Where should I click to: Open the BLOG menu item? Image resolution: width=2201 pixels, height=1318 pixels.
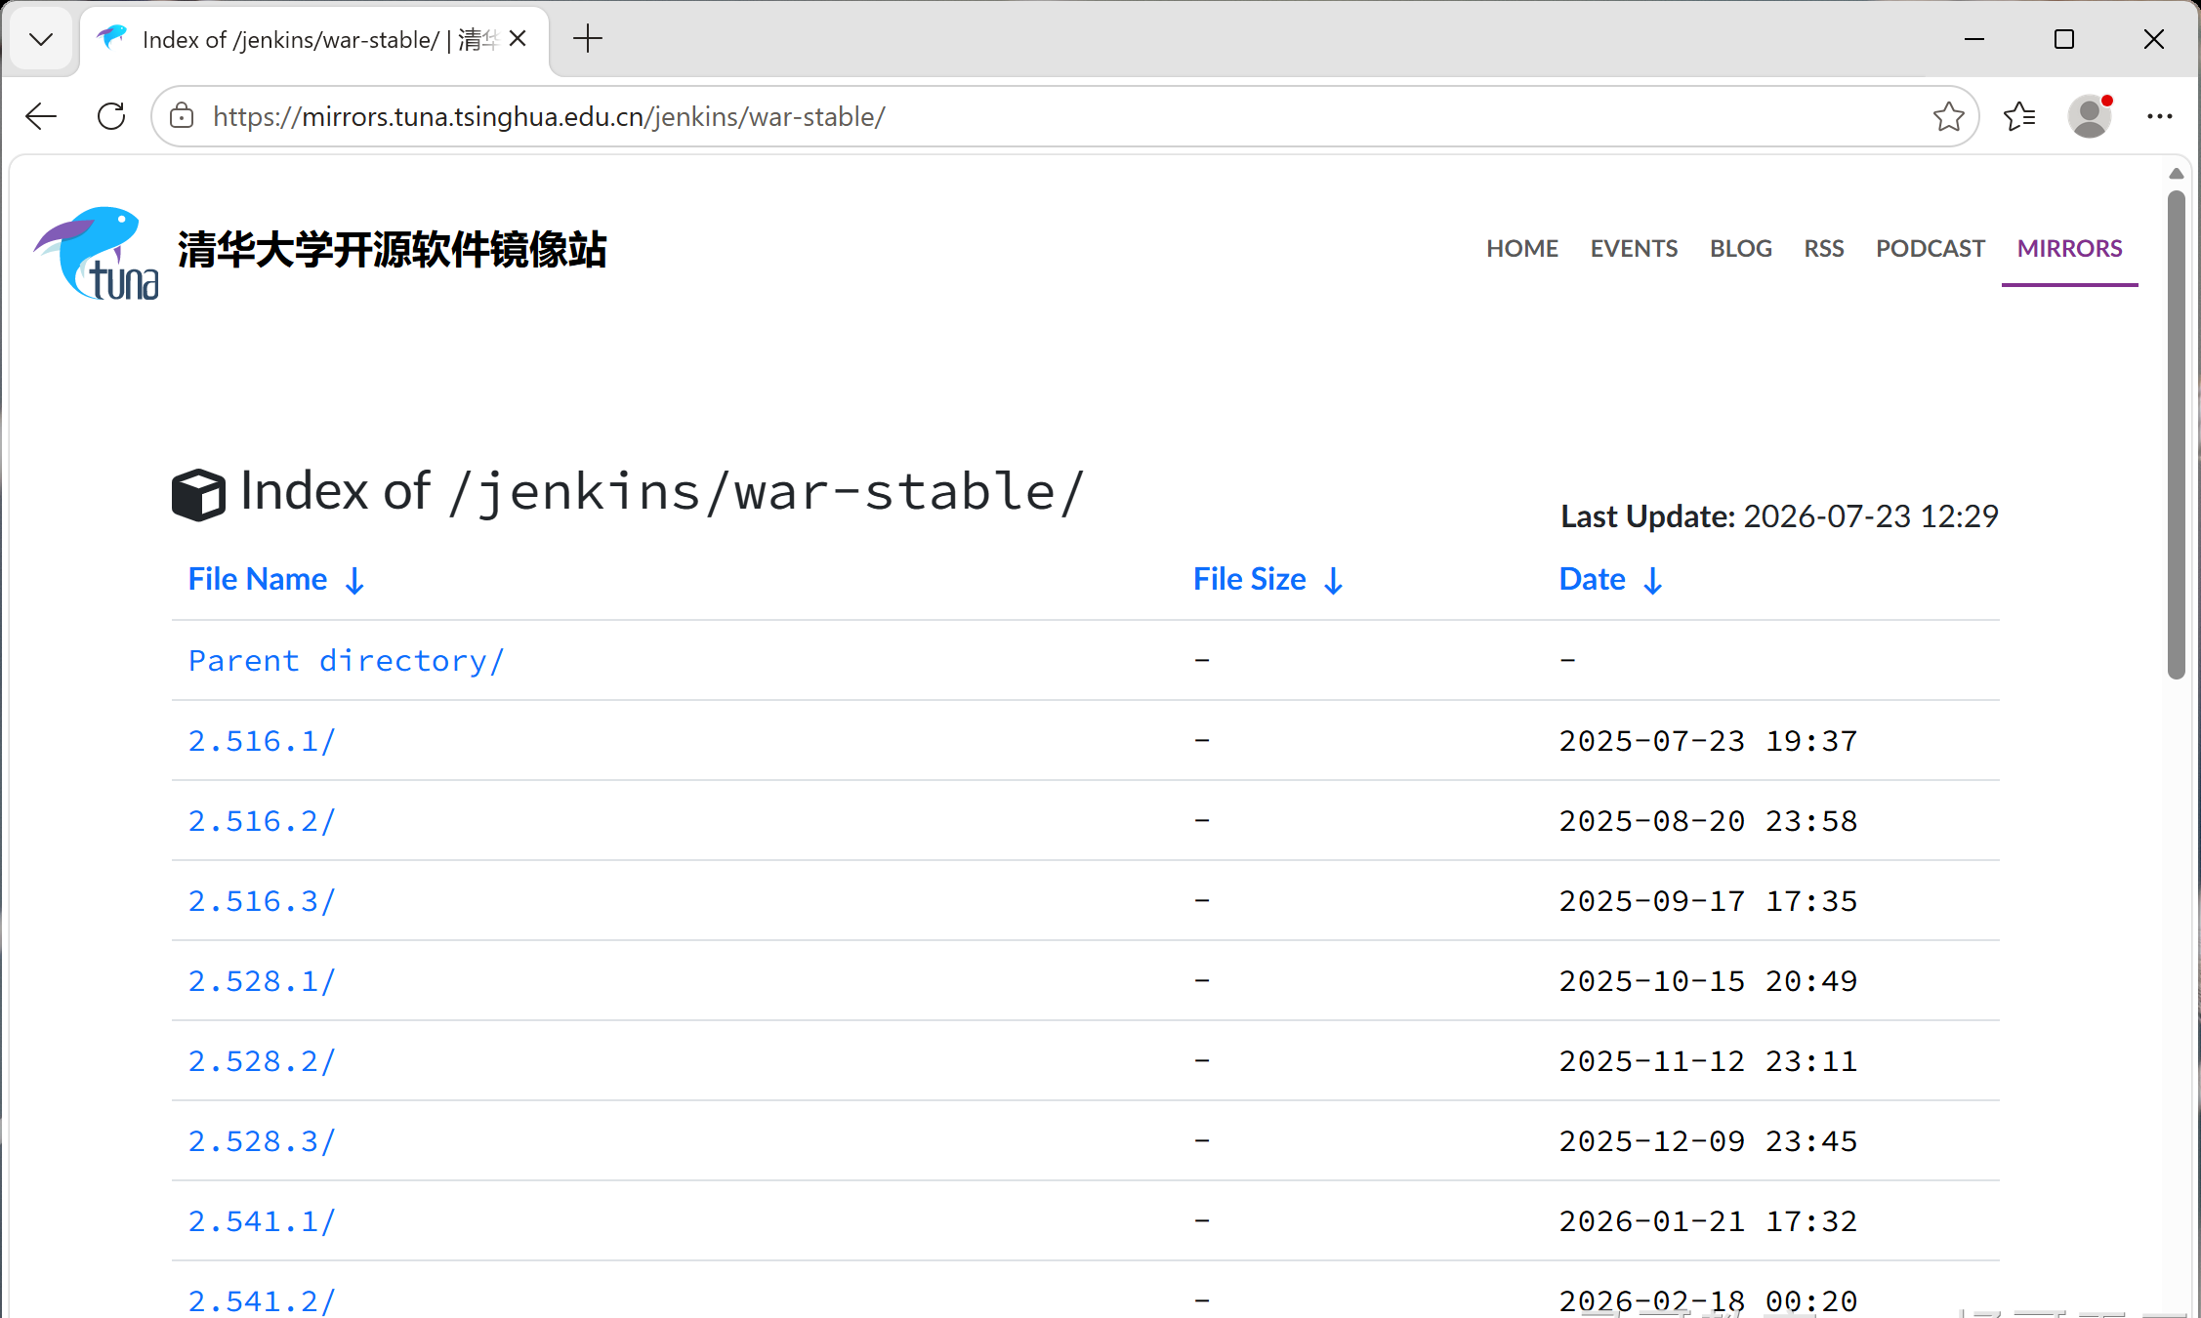point(1740,248)
